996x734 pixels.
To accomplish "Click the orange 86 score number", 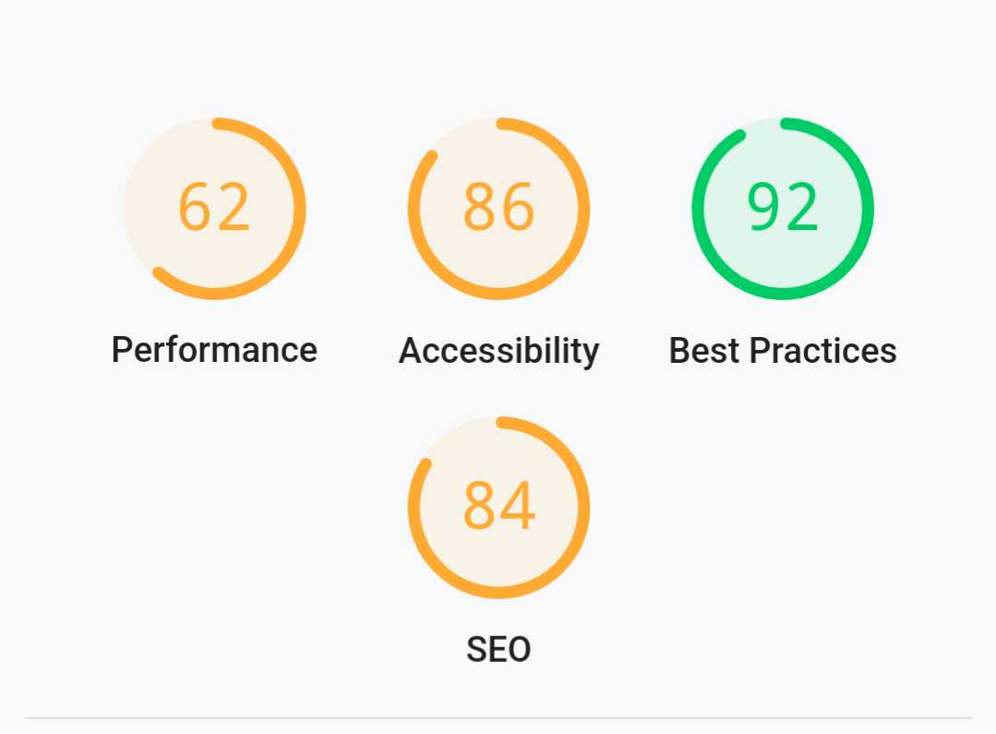I will [498, 207].
